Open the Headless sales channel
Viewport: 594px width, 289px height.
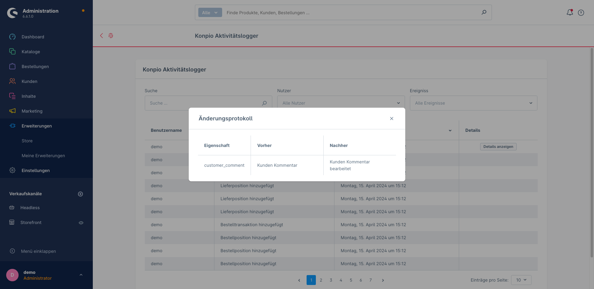(30, 208)
